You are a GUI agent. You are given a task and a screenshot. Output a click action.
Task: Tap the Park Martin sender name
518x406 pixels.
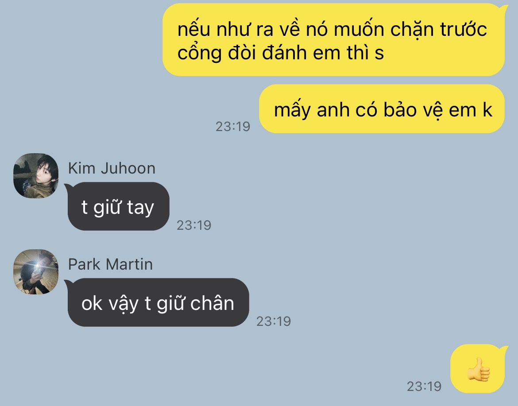(x=110, y=264)
